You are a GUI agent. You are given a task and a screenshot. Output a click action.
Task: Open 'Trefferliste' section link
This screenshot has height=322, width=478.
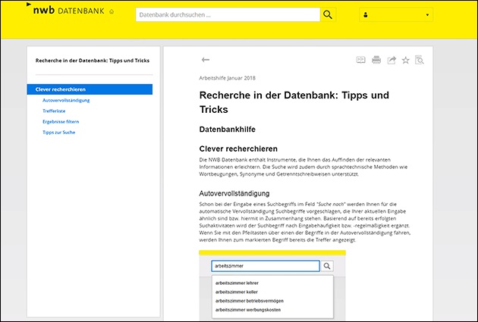tap(54, 111)
